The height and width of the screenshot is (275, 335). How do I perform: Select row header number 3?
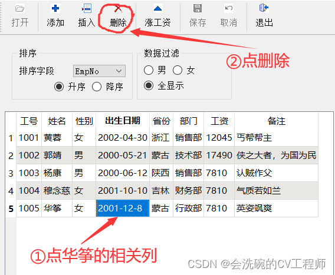(11, 173)
